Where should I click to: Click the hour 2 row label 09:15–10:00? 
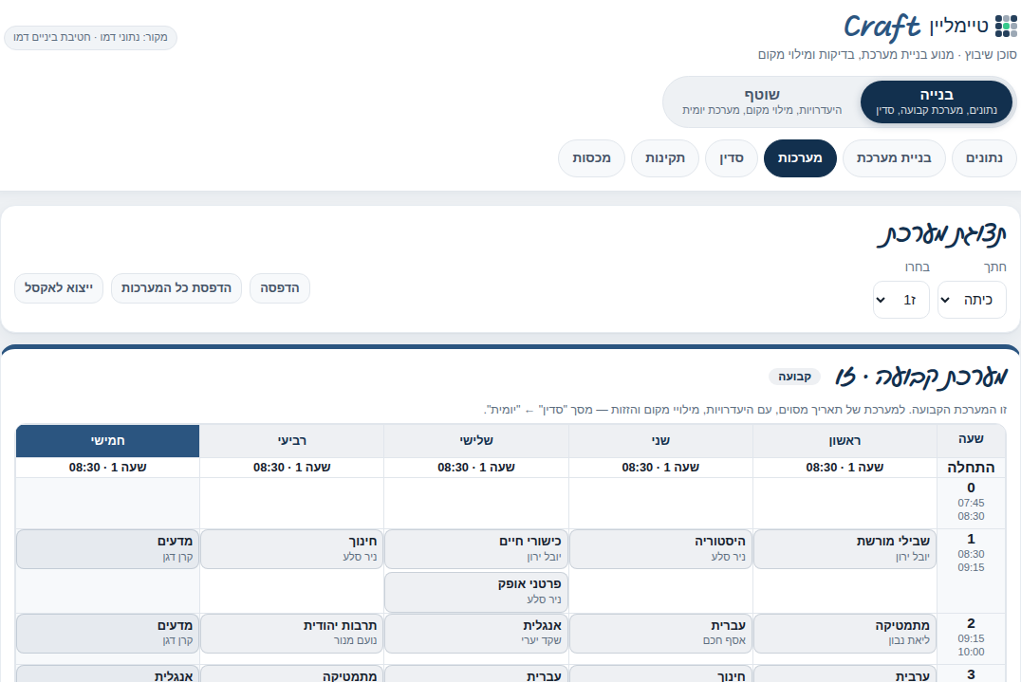click(971, 638)
